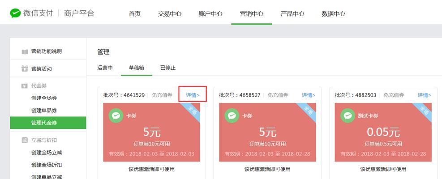442x179 pixels.
Task: Click the 5元 amount on coupon 4658527
Action: click(267, 132)
